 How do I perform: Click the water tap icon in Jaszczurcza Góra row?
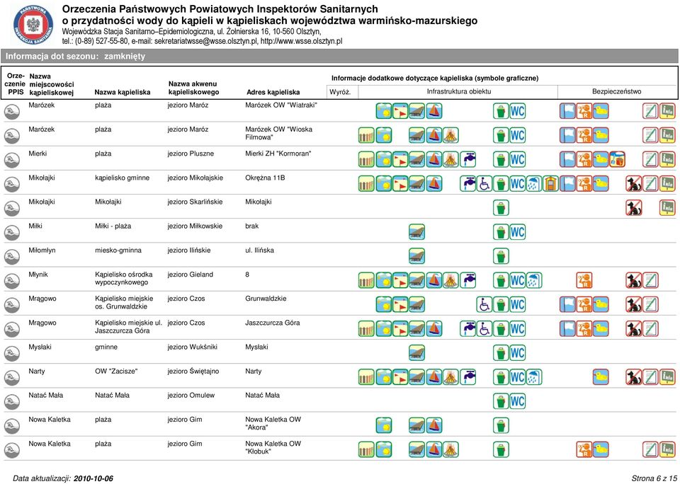point(468,329)
